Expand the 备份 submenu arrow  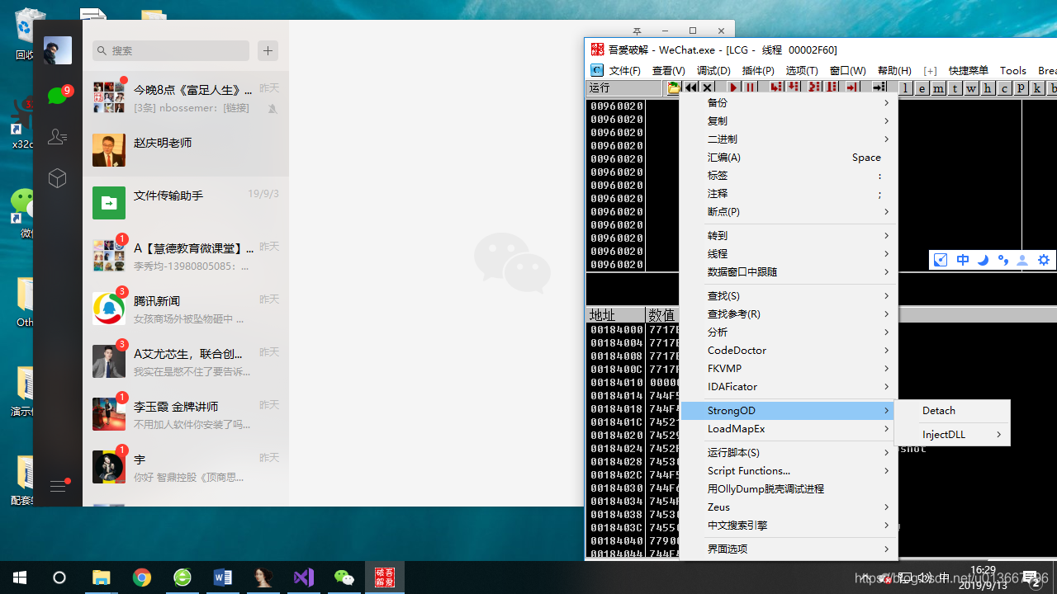coord(887,103)
